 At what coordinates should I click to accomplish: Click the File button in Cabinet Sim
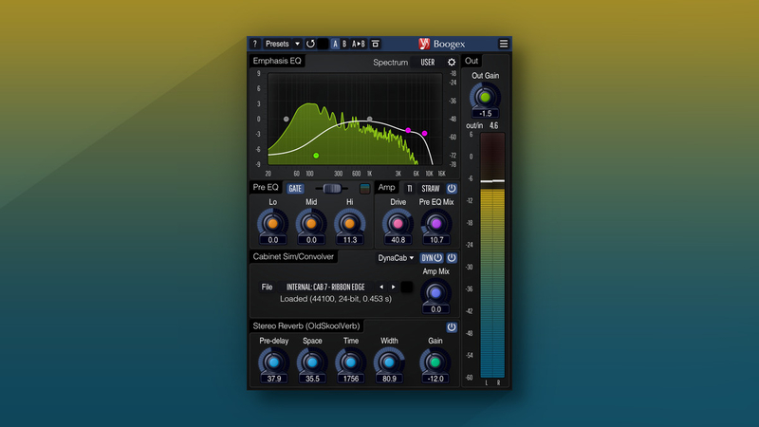coord(267,287)
